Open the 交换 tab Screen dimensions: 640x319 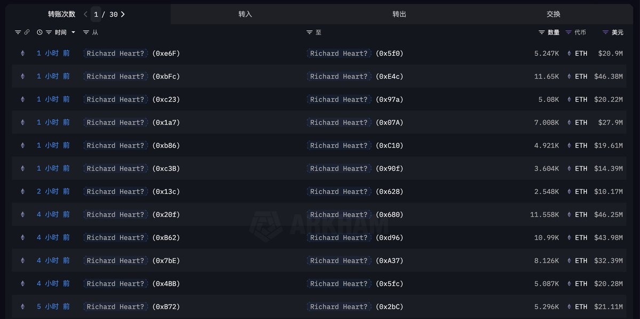click(x=554, y=14)
